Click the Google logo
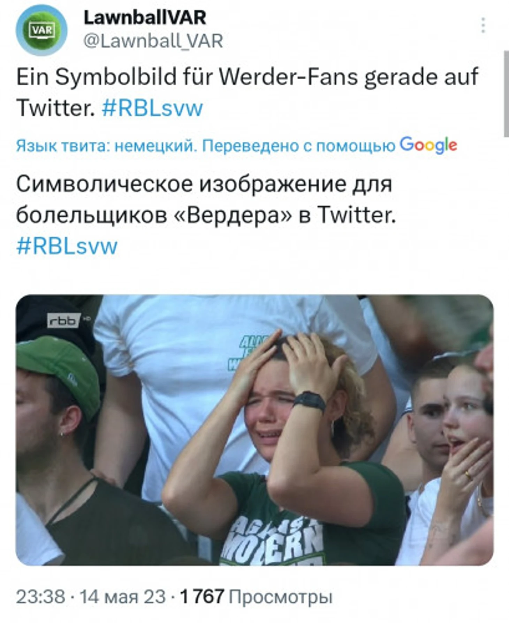This screenshot has height=623, width=509. coord(428,145)
